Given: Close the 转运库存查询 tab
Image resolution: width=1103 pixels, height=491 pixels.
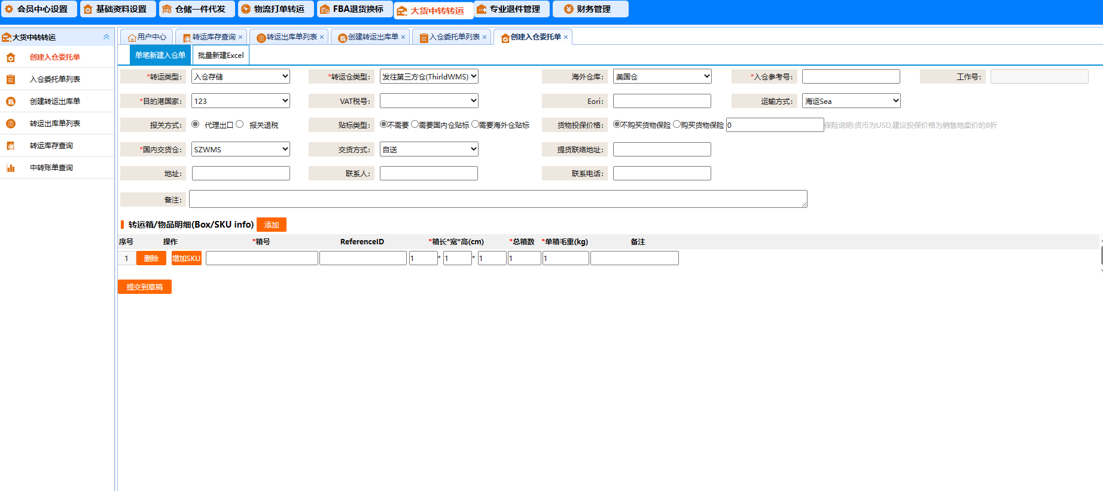Looking at the screenshot, I should (240, 37).
